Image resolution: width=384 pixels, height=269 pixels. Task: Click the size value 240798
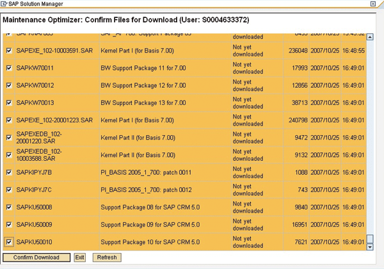pos(298,120)
